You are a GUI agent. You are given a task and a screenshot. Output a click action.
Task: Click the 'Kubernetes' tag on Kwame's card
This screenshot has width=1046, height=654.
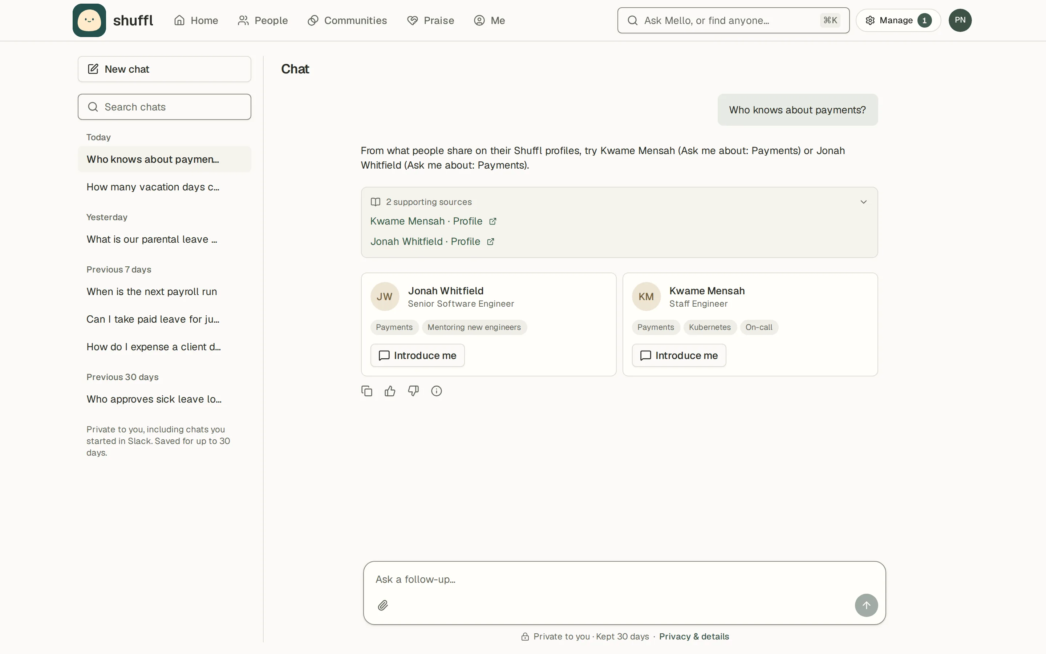[709, 327]
